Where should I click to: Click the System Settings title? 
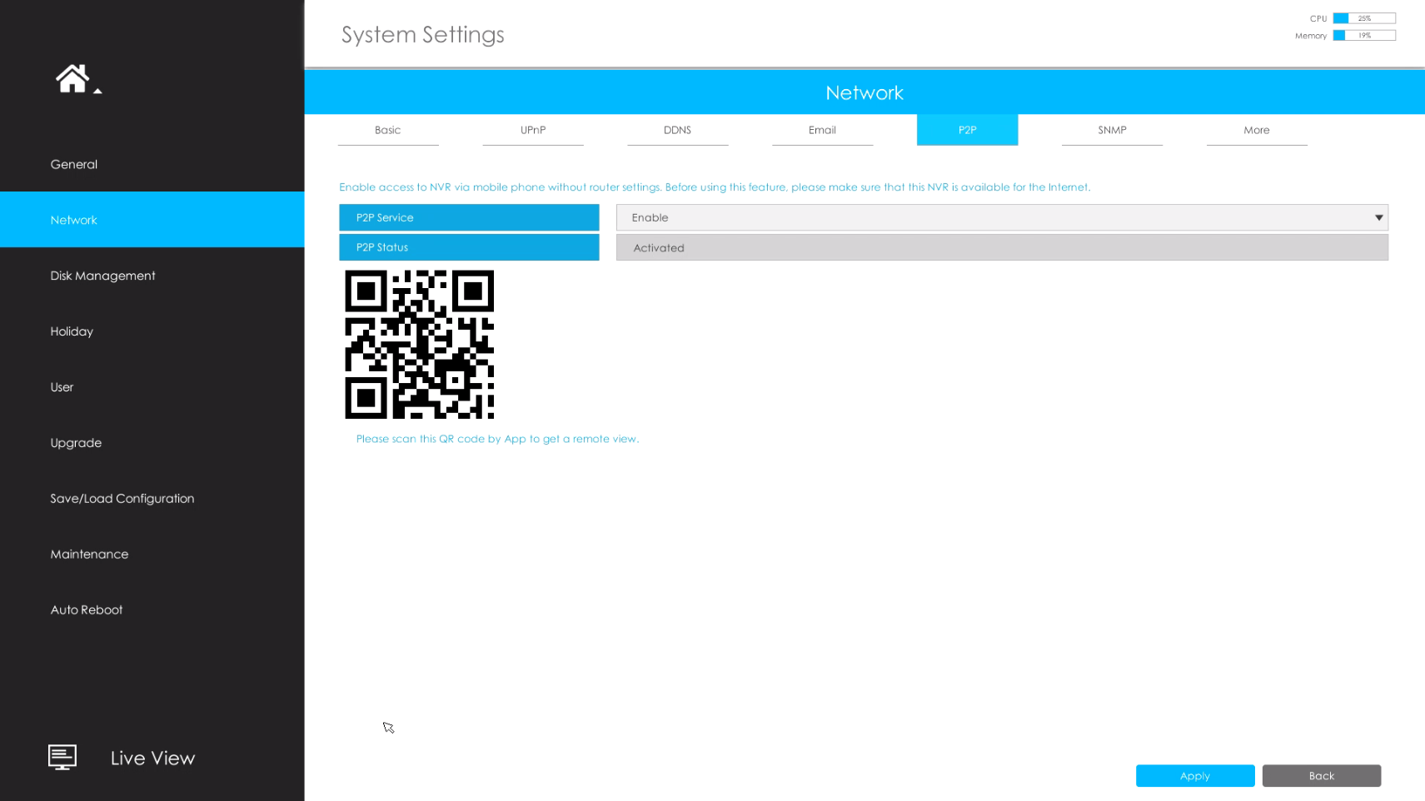tap(423, 34)
